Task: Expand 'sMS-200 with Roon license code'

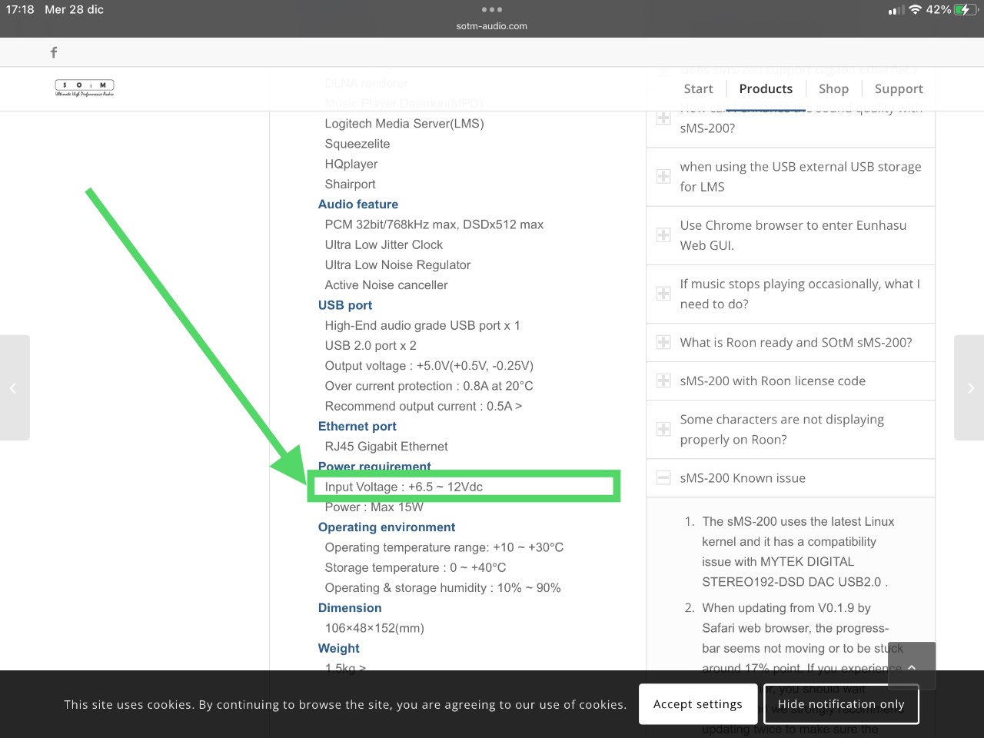Action: (791, 381)
